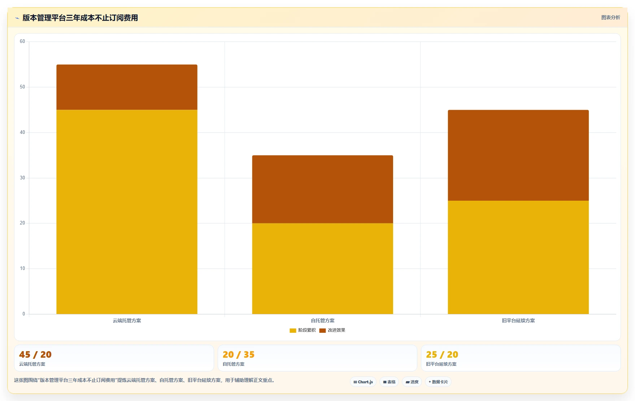Click the 表格 tag chip

[389, 382]
